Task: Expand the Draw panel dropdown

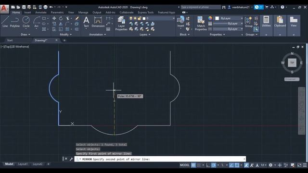Action: [26, 35]
